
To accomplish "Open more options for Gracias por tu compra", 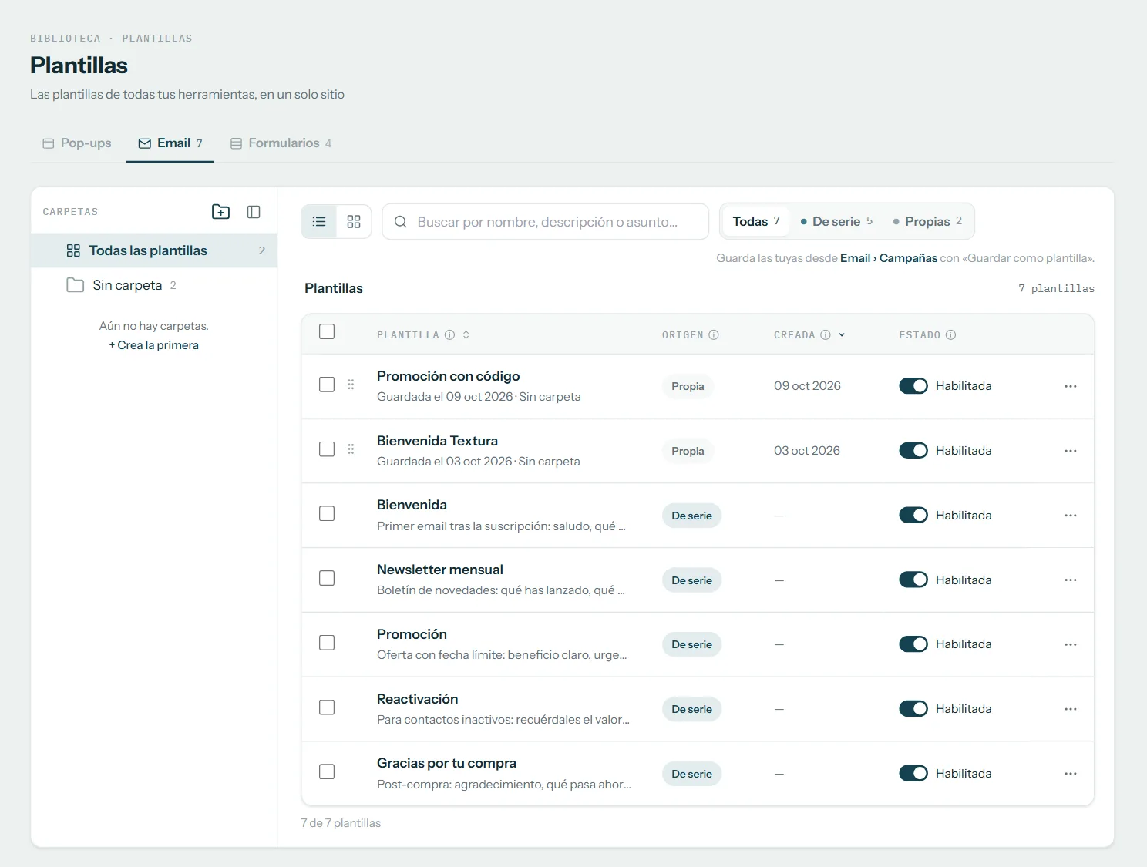I will coord(1071,774).
